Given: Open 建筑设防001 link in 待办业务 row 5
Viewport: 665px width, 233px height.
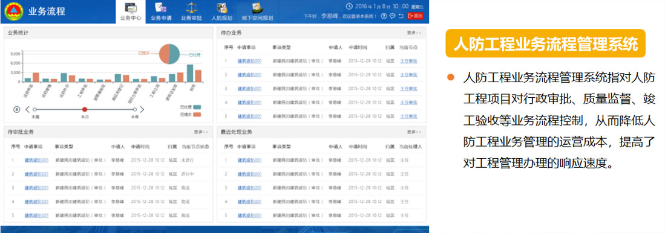Looking at the screenshot, I should coord(249,116).
